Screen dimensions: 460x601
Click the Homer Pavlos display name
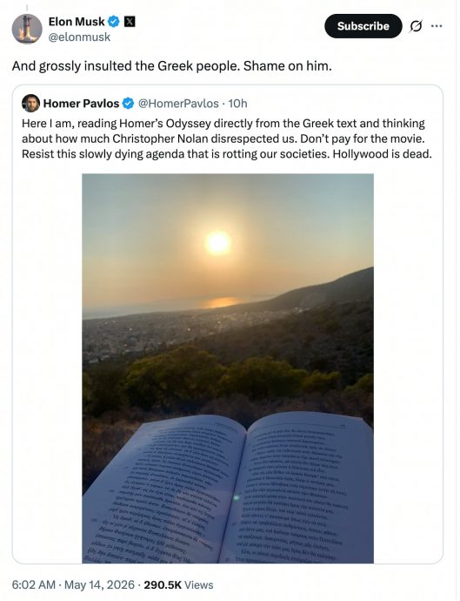81,104
